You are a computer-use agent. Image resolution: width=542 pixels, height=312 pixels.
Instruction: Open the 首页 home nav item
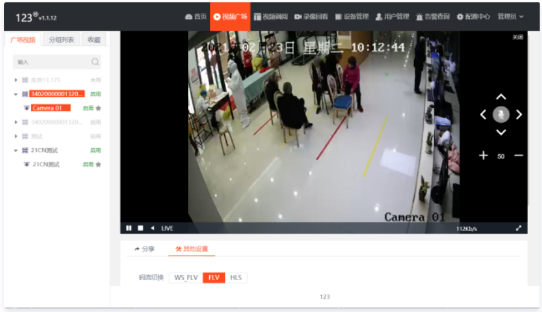point(196,17)
